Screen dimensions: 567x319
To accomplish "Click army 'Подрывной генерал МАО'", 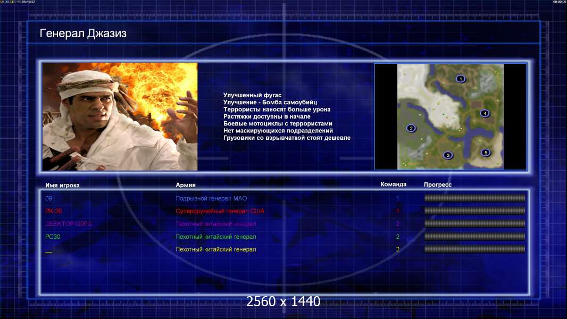I will pyautogui.click(x=211, y=198).
